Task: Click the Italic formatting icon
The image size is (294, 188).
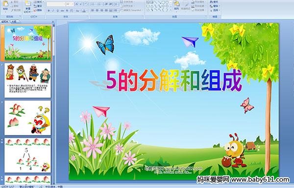Action: tap(53, 11)
